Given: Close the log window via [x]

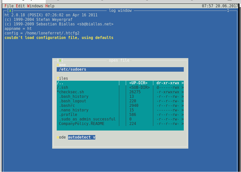Looking at the screenshot, I should tap(10, 11).
